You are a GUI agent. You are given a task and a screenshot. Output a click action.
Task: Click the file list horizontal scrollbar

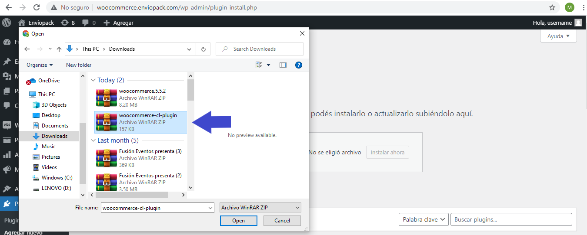click(x=138, y=195)
